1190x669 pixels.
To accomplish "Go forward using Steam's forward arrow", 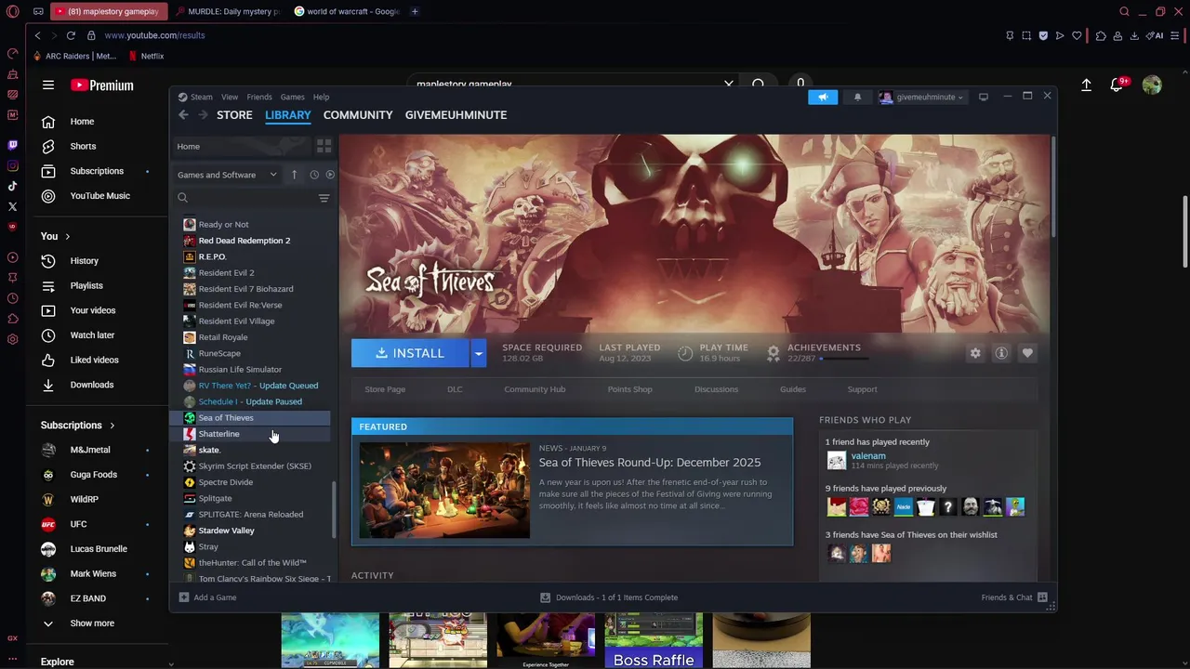I will tap(203, 115).
